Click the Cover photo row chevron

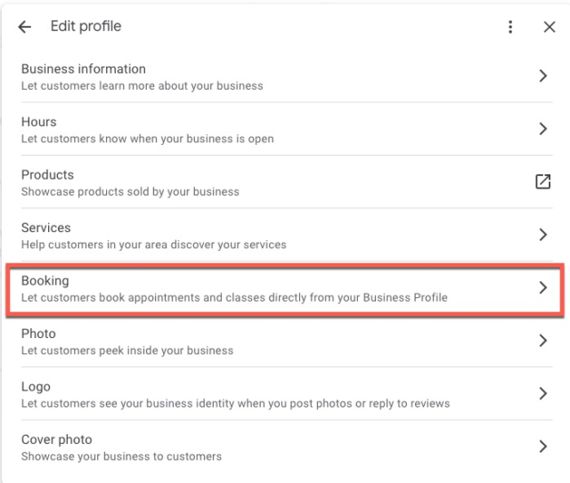[543, 447]
